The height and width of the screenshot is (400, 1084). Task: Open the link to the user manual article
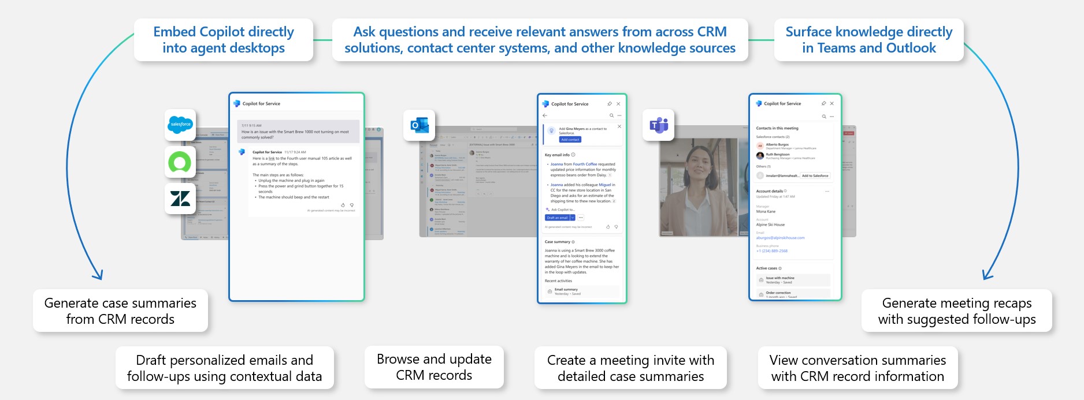tap(271, 158)
